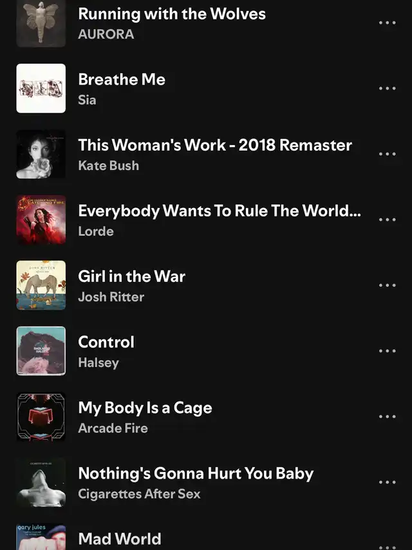
Task: Open more options for Girl in the War
Action: click(387, 285)
